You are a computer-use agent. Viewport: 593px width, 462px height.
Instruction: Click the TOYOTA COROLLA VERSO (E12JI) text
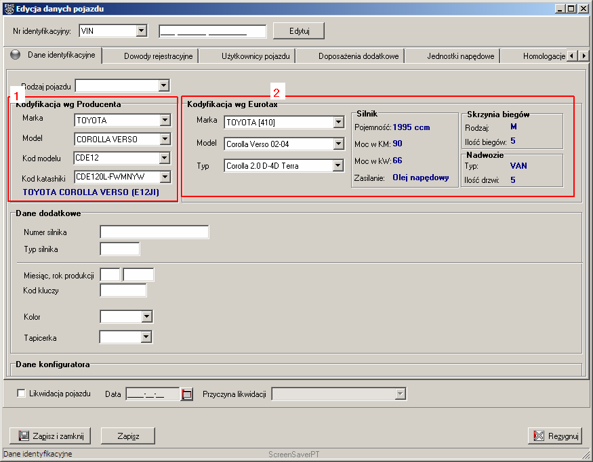click(91, 192)
